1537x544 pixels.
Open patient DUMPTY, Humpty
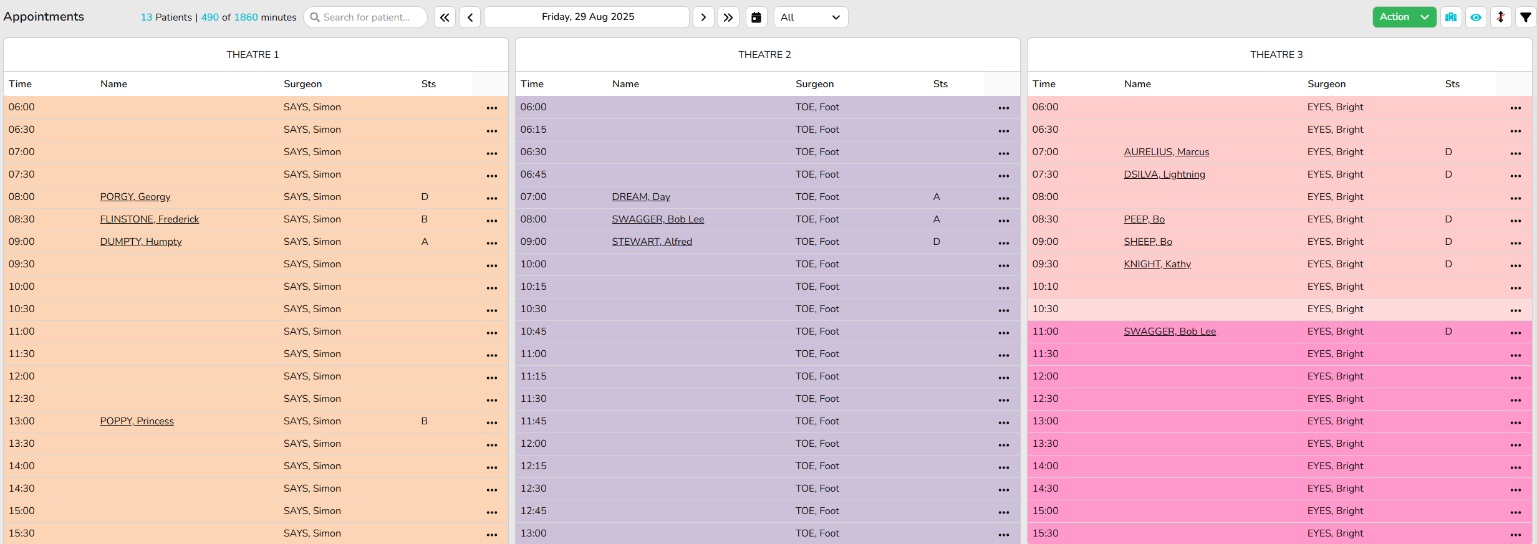tap(141, 242)
